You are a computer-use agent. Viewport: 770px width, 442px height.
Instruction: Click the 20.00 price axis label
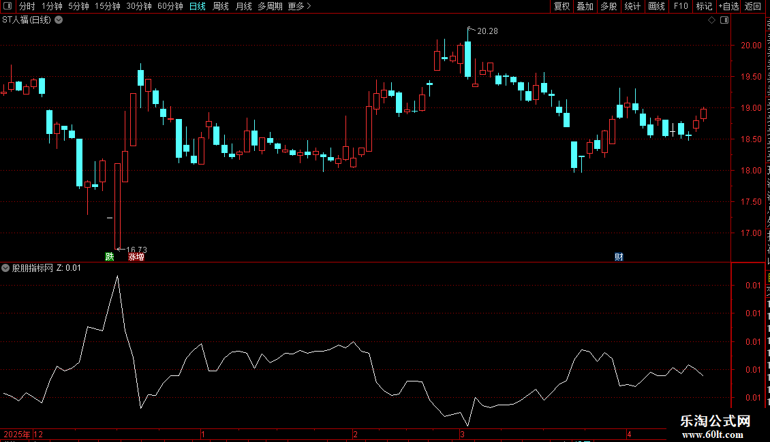tap(751, 46)
